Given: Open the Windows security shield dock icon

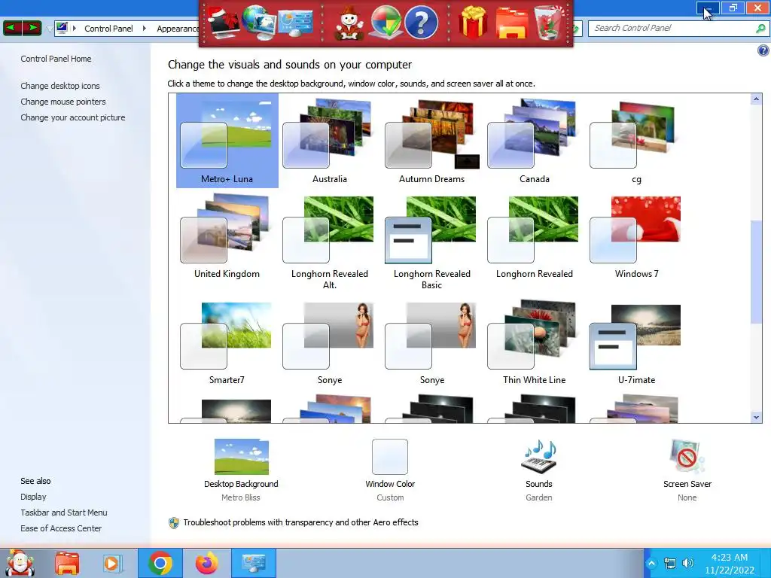Looking at the screenshot, I should [386, 22].
